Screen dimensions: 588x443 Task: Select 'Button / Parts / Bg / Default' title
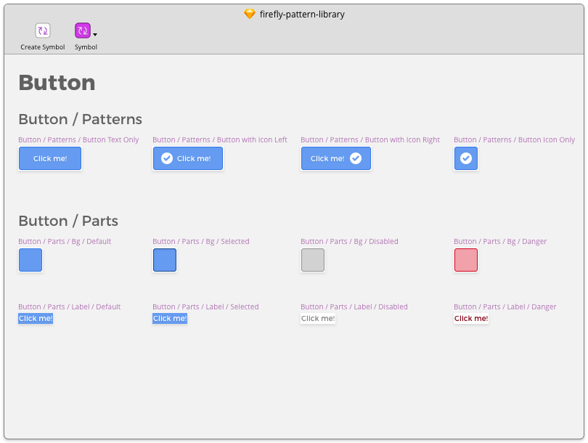65,241
